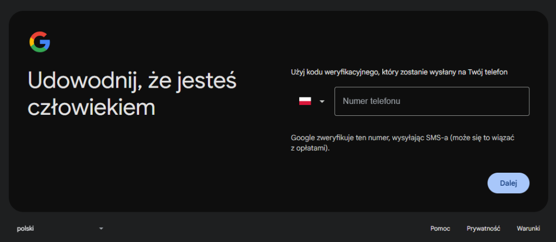Click the Google logo
The image size is (556, 242).
tap(40, 42)
